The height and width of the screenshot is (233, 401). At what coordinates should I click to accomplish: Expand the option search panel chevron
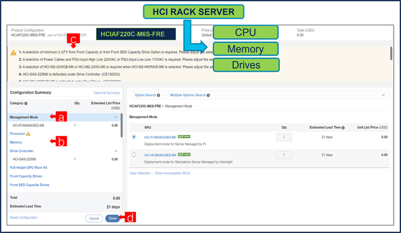pyautogui.click(x=383, y=95)
